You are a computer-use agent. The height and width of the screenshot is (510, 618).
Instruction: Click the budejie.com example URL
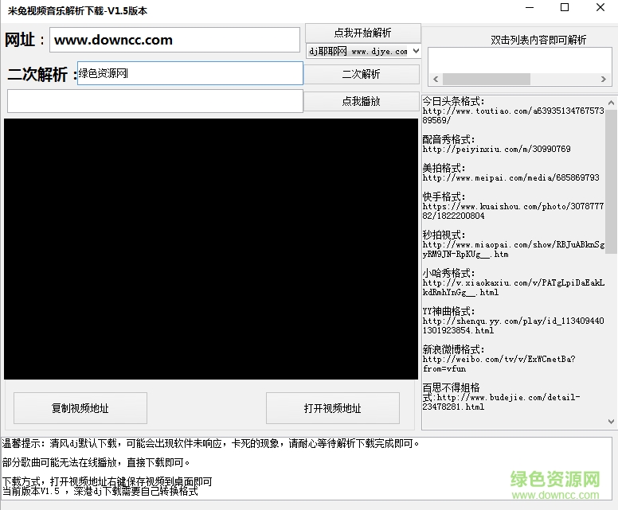502,402
